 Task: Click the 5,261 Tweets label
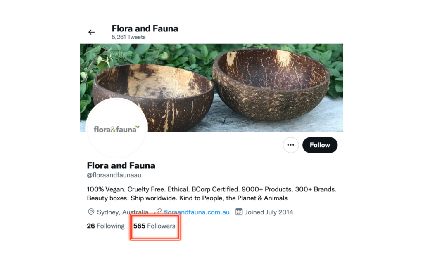tap(128, 37)
